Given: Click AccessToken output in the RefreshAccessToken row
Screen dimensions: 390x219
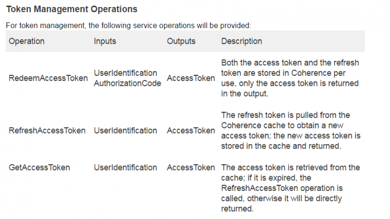Looking at the screenshot, I should pos(191,131).
